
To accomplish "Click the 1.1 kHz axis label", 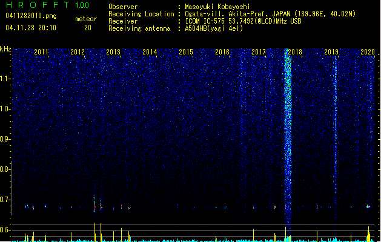I will pos(5,79).
